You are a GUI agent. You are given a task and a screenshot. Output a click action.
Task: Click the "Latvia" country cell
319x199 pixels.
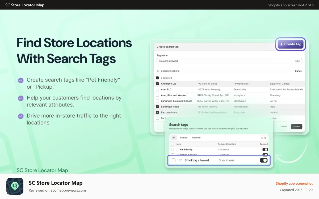(x=273, y=101)
